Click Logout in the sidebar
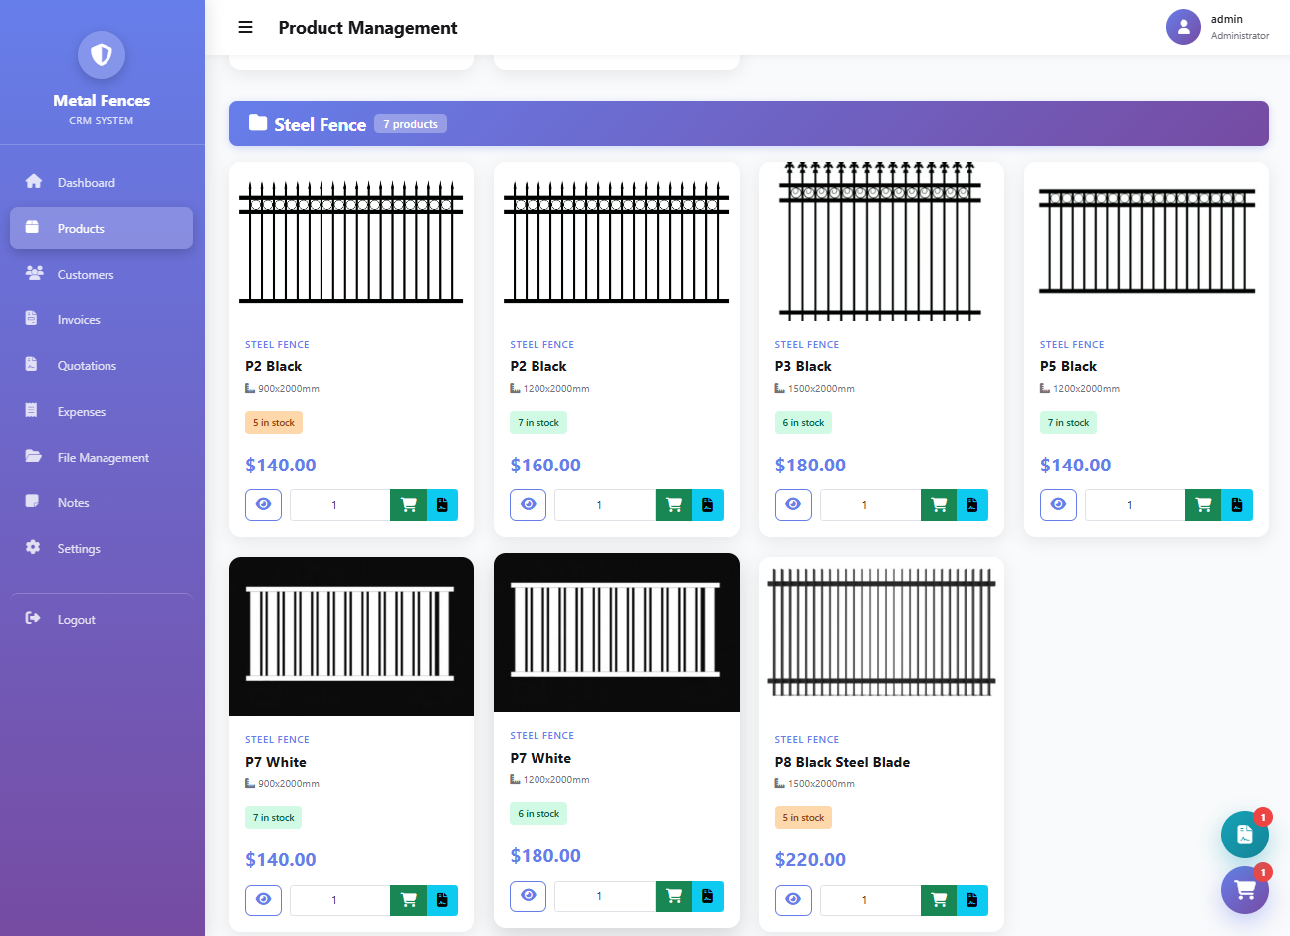 click(x=76, y=620)
